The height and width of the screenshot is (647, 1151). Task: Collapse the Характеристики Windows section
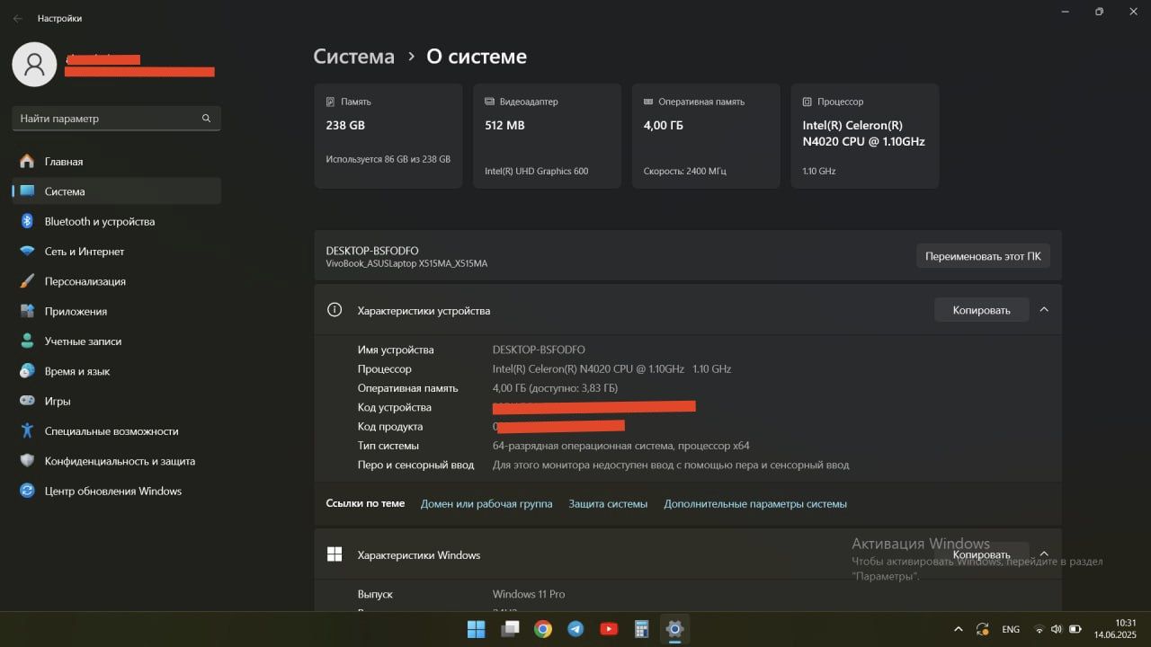(x=1044, y=554)
